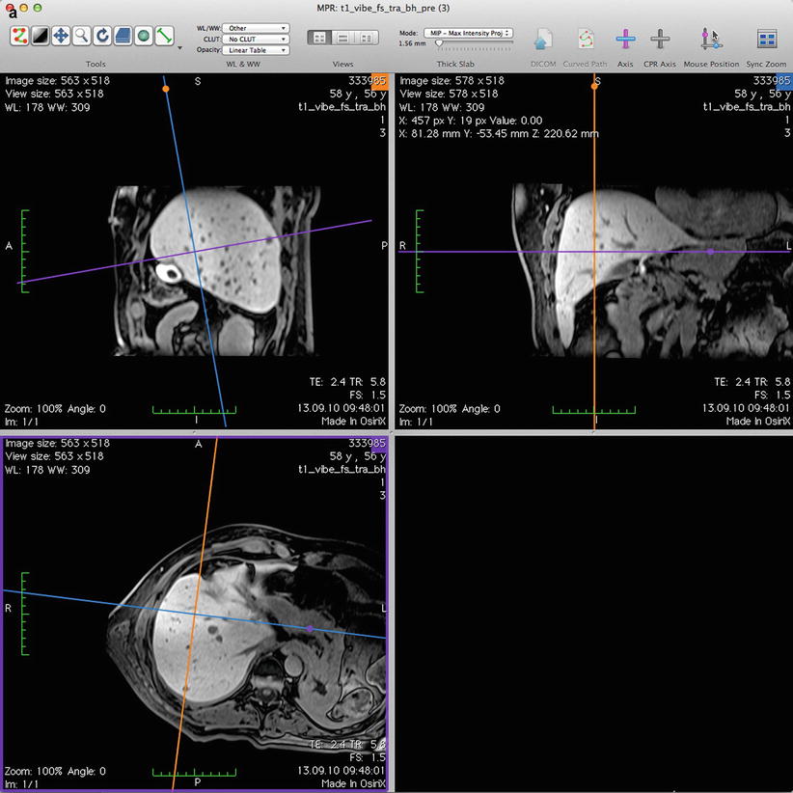
Task: Select the window level contrast tool
Action: tap(40, 37)
